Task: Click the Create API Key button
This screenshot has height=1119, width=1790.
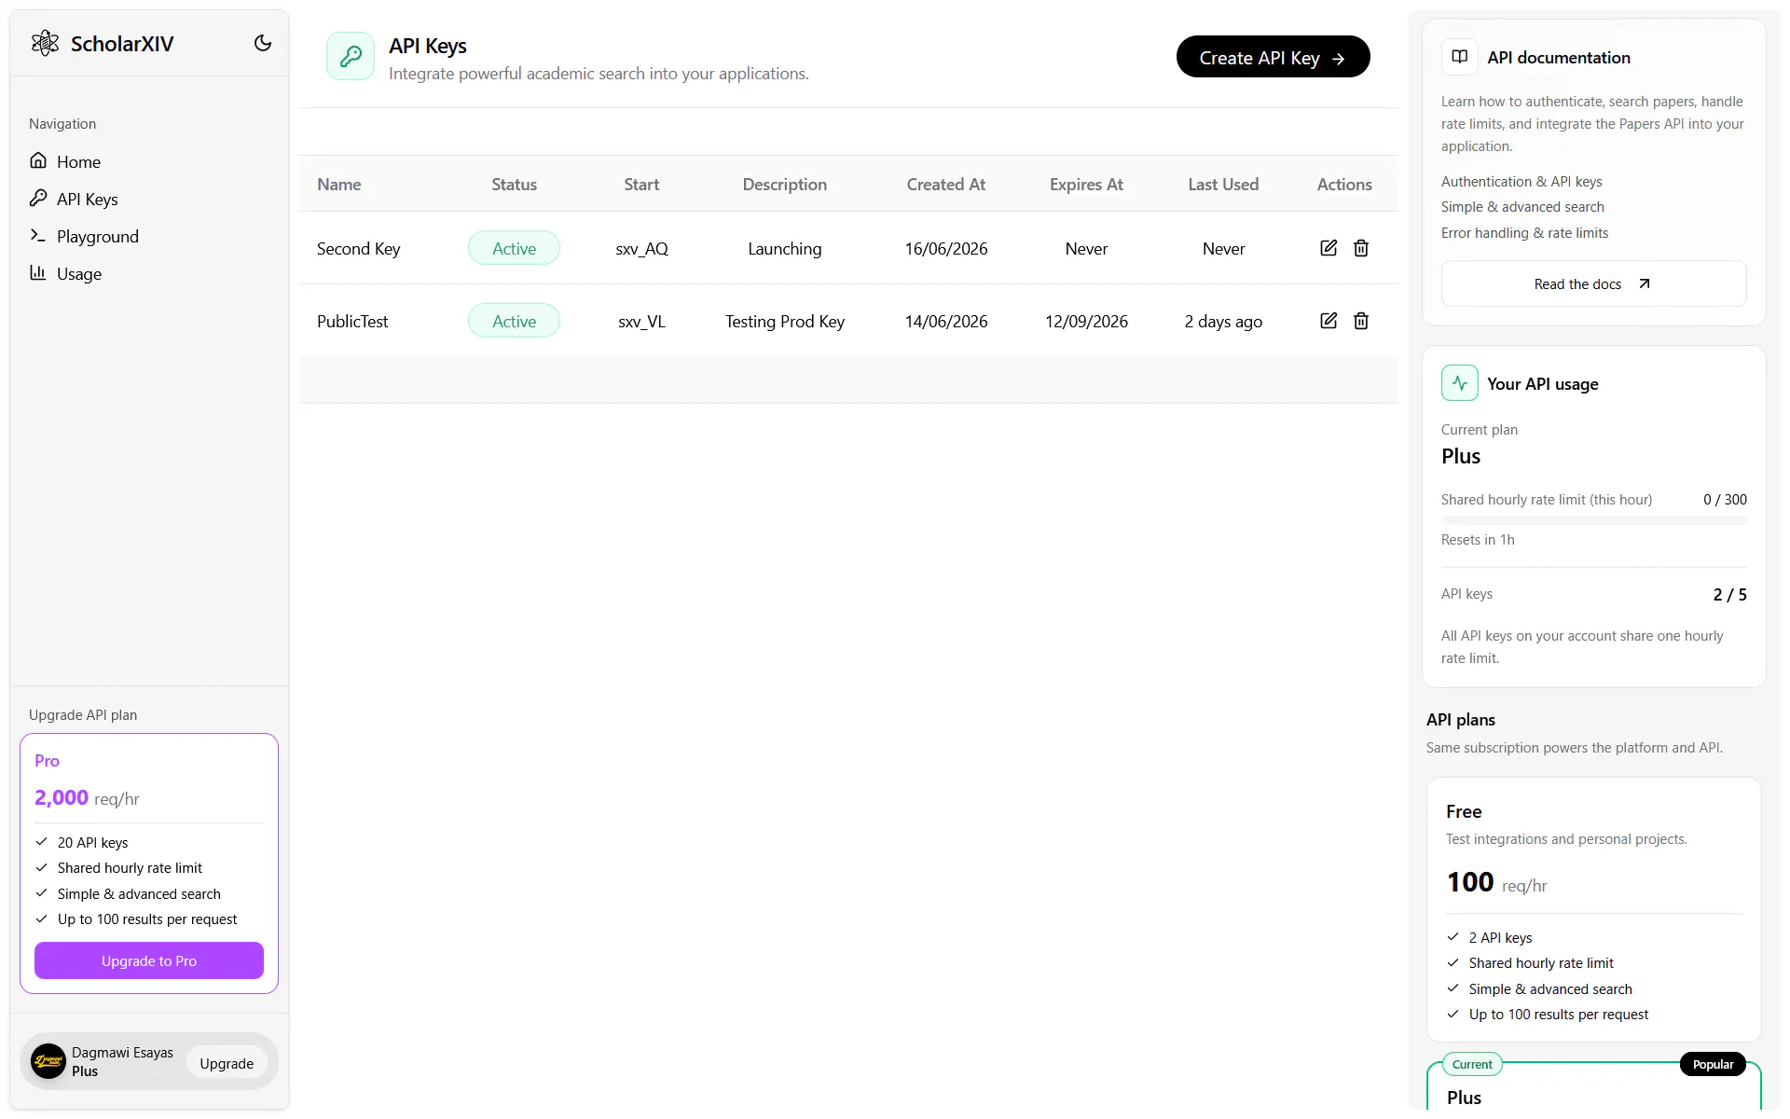Action: pyautogui.click(x=1273, y=57)
